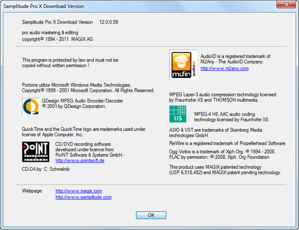This screenshot has width=299, height=230.
Task: Click 'This program is protected by law' text
Action: pyautogui.click(x=70, y=60)
